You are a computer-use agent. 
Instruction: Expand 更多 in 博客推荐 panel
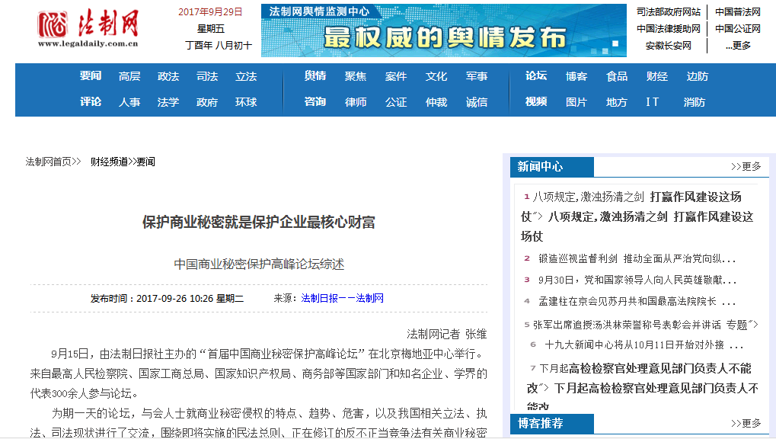tap(746, 423)
